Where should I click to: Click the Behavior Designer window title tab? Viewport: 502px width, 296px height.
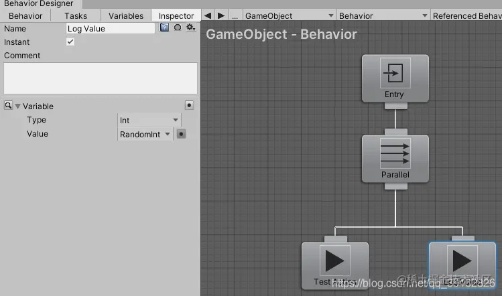point(39,4)
